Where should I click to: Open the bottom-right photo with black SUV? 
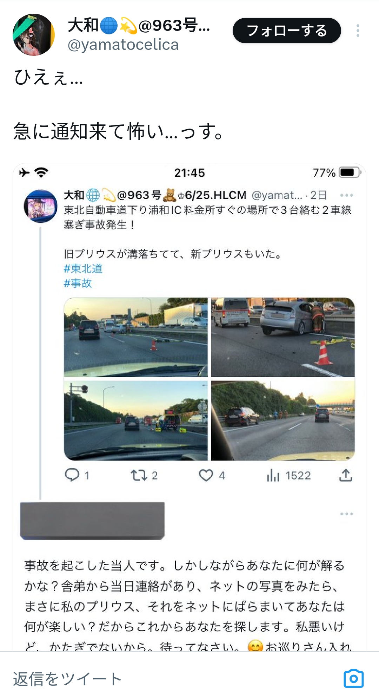click(x=283, y=420)
